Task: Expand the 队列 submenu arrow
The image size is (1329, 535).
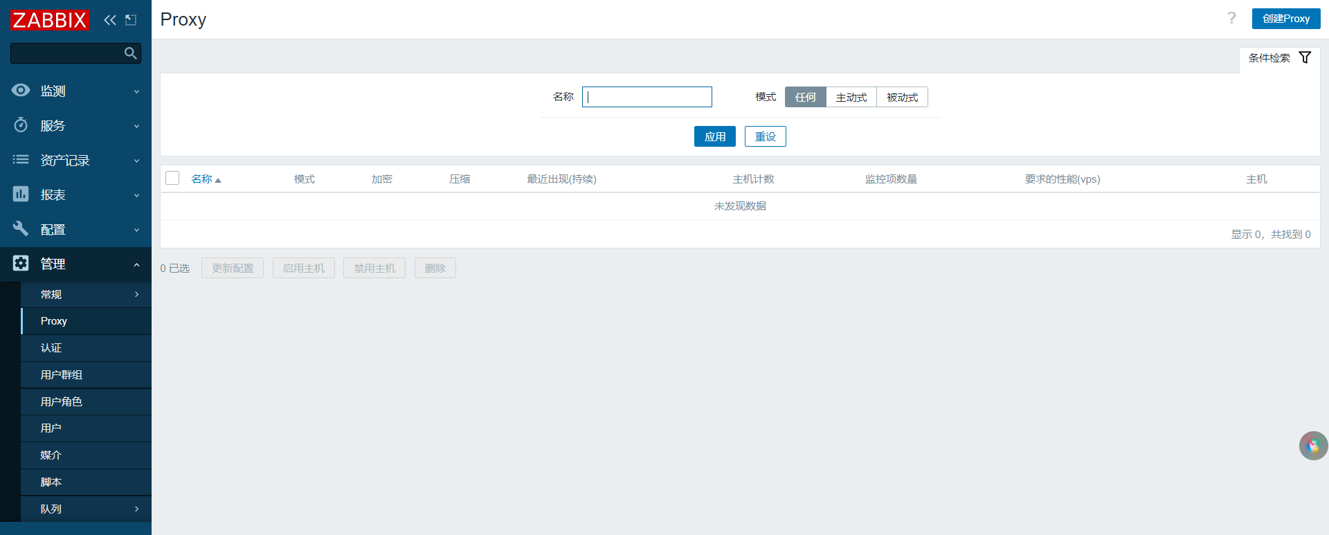Action: tap(136, 509)
